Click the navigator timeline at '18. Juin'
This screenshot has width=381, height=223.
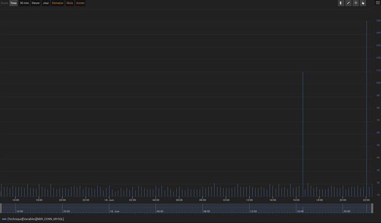tap(115, 211)
